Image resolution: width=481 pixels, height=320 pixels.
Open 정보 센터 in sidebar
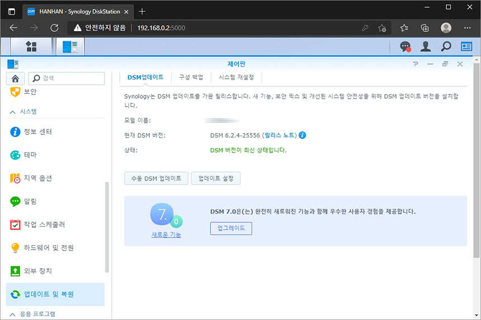click(31, 132)
